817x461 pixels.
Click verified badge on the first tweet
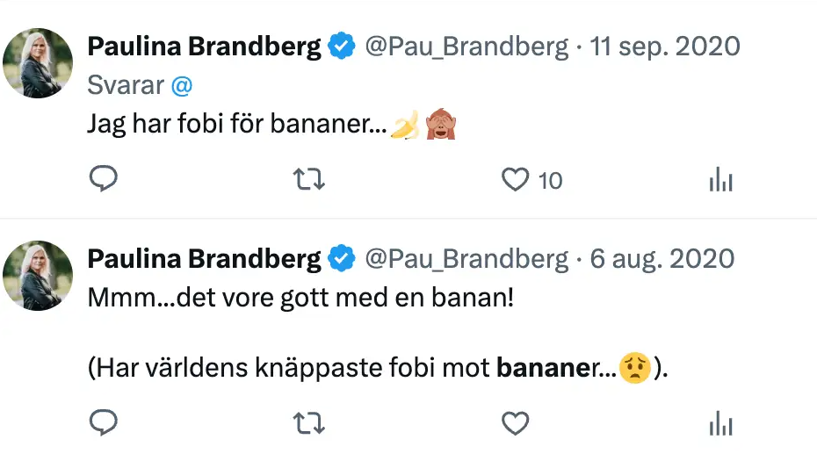[x=342, y=47]
